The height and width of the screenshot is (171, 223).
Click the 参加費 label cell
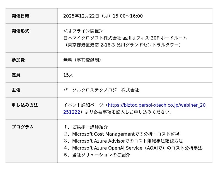click(x=18, y=60)
